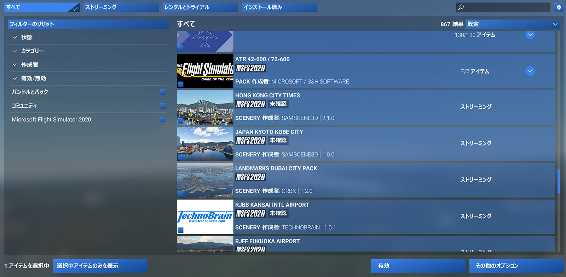Expand the 作成者 filter section
Viewport: 566px width, 277px height.
coord(88,65)
